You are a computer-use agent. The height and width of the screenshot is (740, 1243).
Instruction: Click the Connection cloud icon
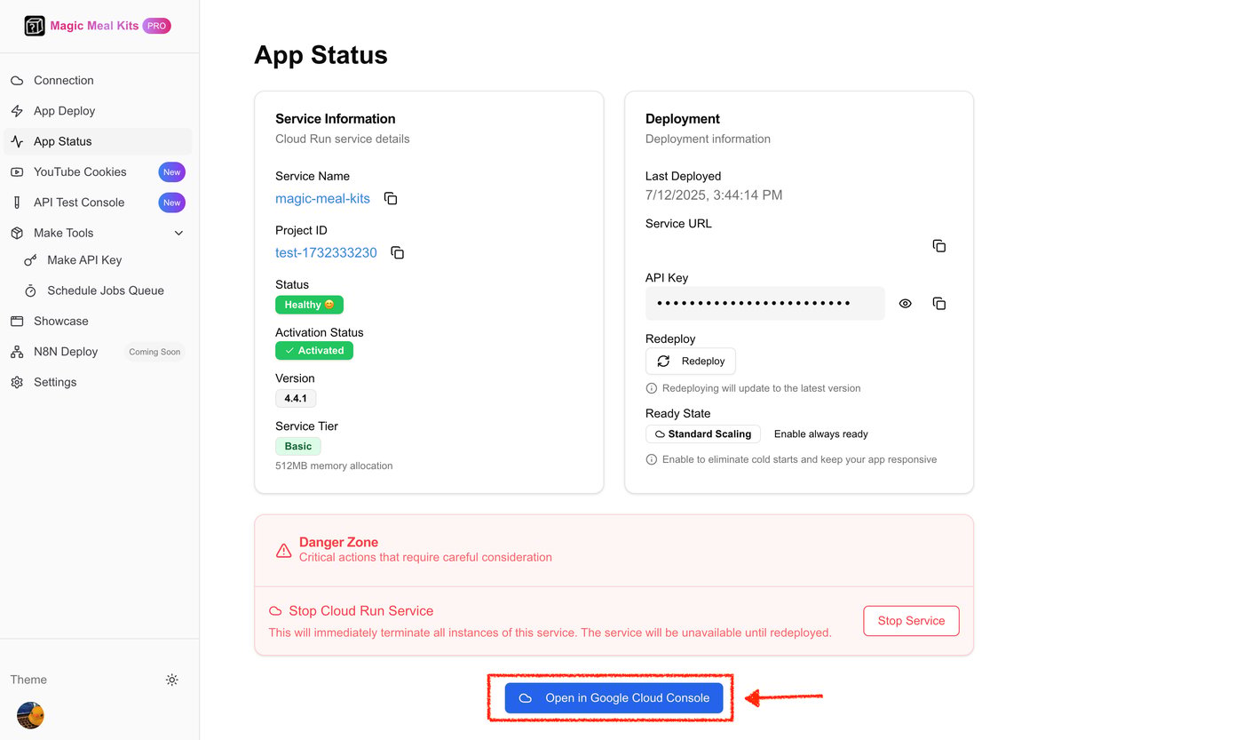17,81
